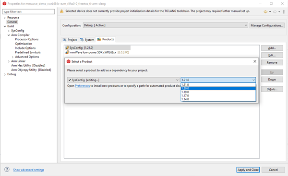Collapse the Arm Compiler tree node
Image resolution: width=288 pixels, height=176 pixels.
coord(9,35)
